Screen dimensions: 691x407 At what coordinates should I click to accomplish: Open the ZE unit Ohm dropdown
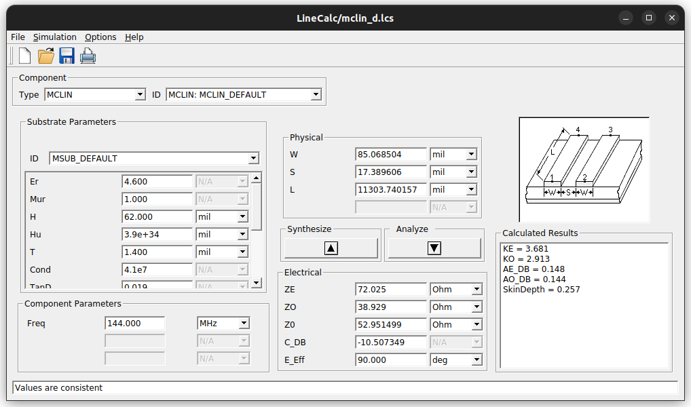click(x=477, y=289)
